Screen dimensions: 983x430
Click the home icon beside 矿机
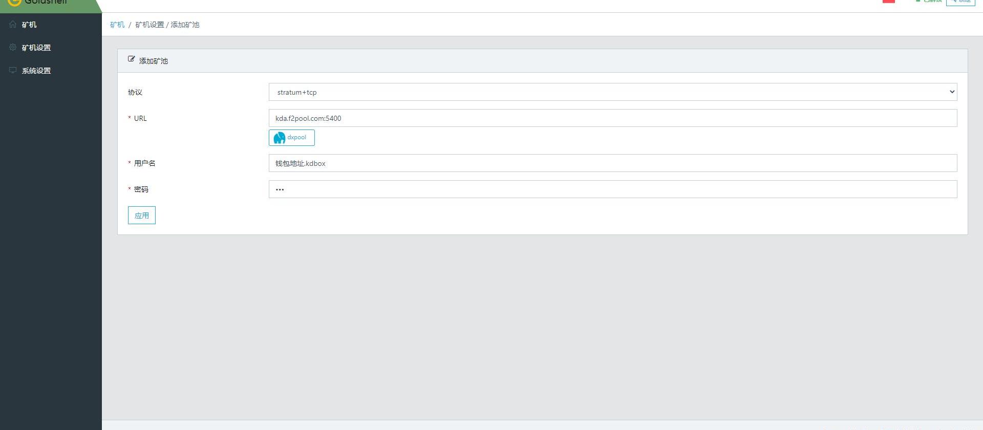coord(13,24)
